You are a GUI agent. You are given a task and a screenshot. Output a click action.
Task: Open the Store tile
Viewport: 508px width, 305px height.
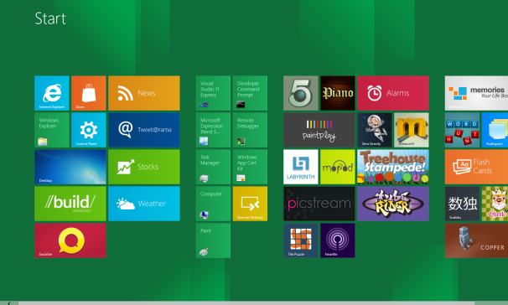[x=89, y=93]
